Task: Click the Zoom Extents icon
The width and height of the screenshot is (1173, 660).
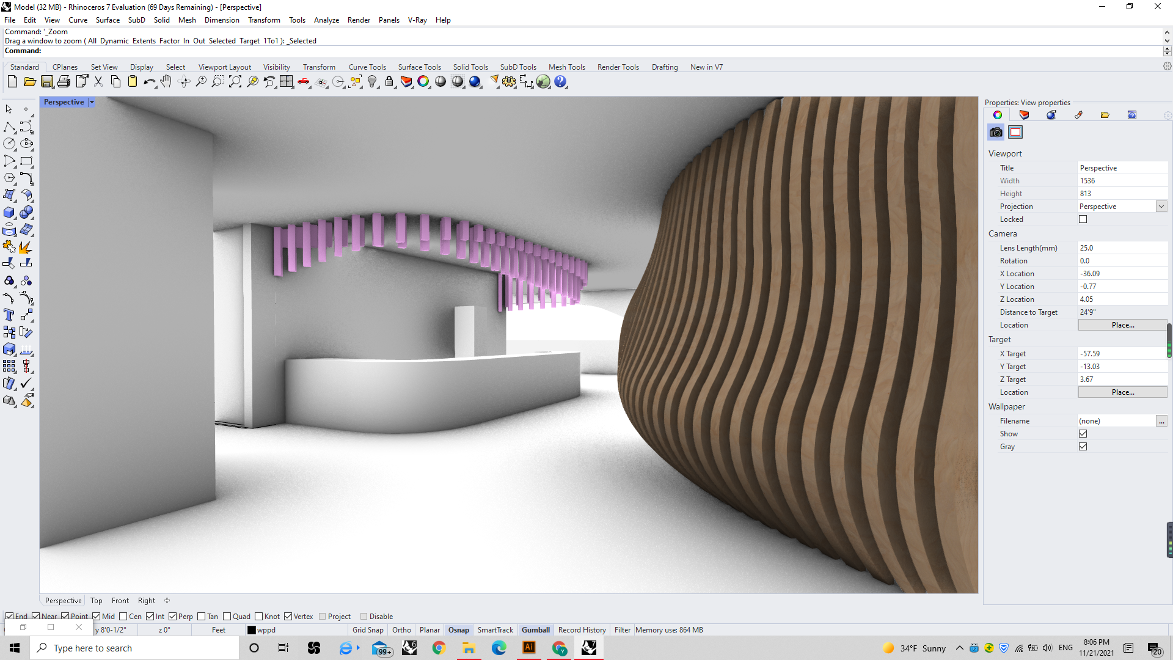Action: (235, 82)
